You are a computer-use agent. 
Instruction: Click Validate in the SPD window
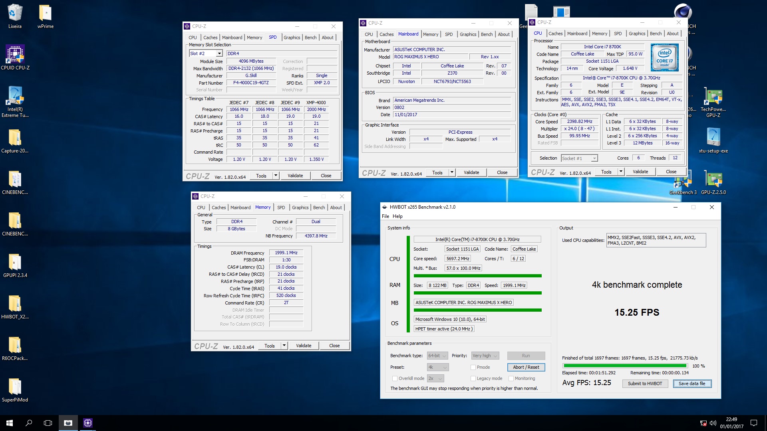tap(295, 176)
